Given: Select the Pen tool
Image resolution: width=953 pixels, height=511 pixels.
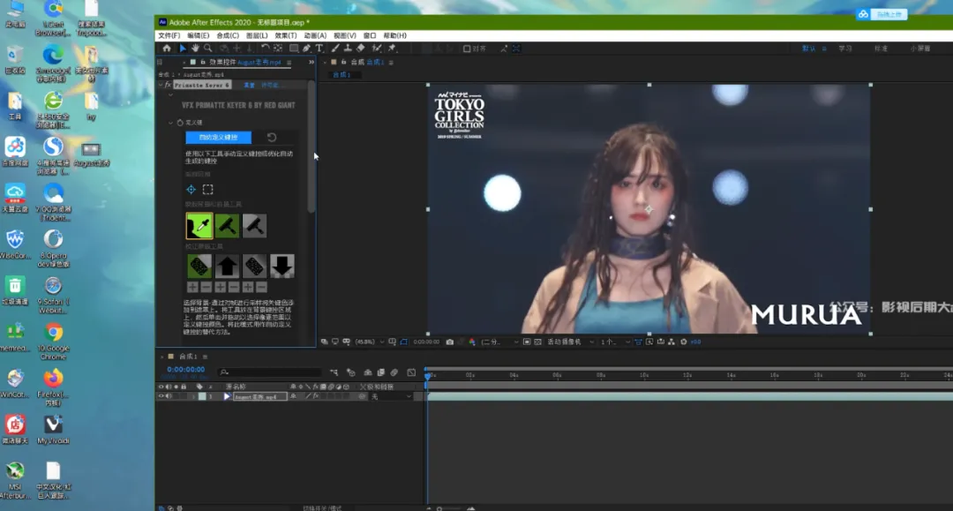Looking at the screenshot, I should point(306,48).
